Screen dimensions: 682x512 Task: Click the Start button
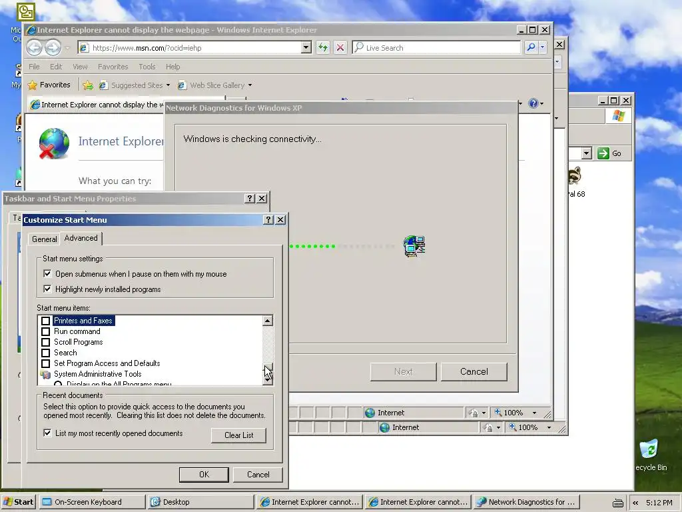click(18, 502)
